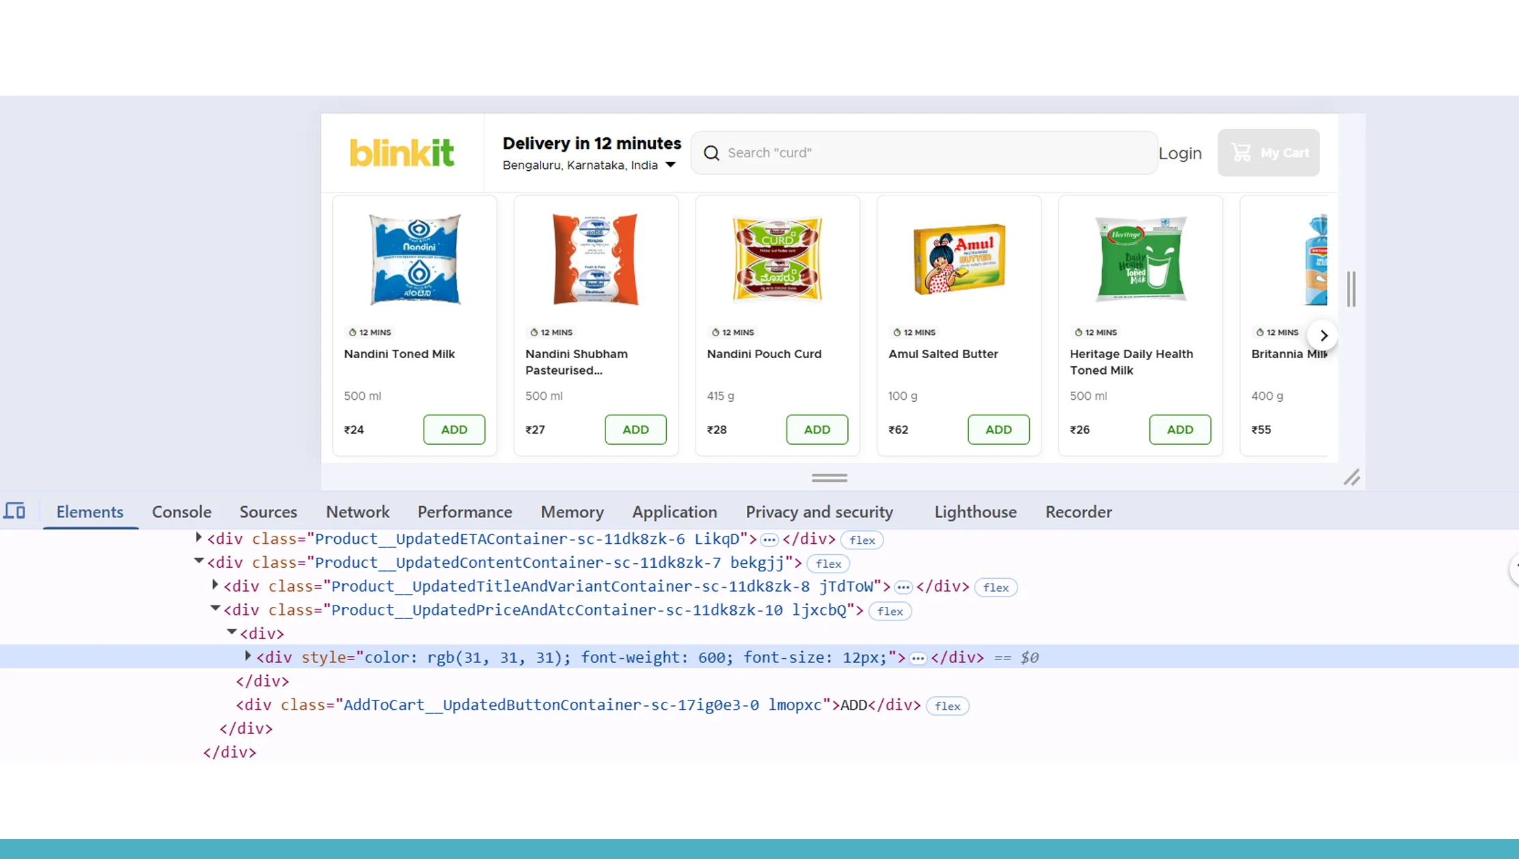Click the Nandini Toned Milk title
Image resolution: width=1519 pixels, height=859 pixels.
click(399, 354)
